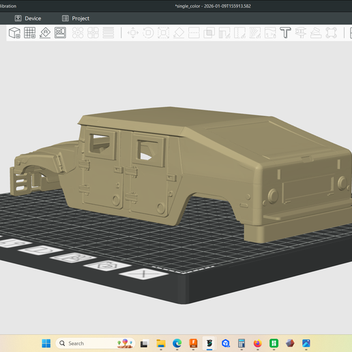Screen dimensions: 352x352
Task: Open the Assemble tool
Action: (316, 33)
